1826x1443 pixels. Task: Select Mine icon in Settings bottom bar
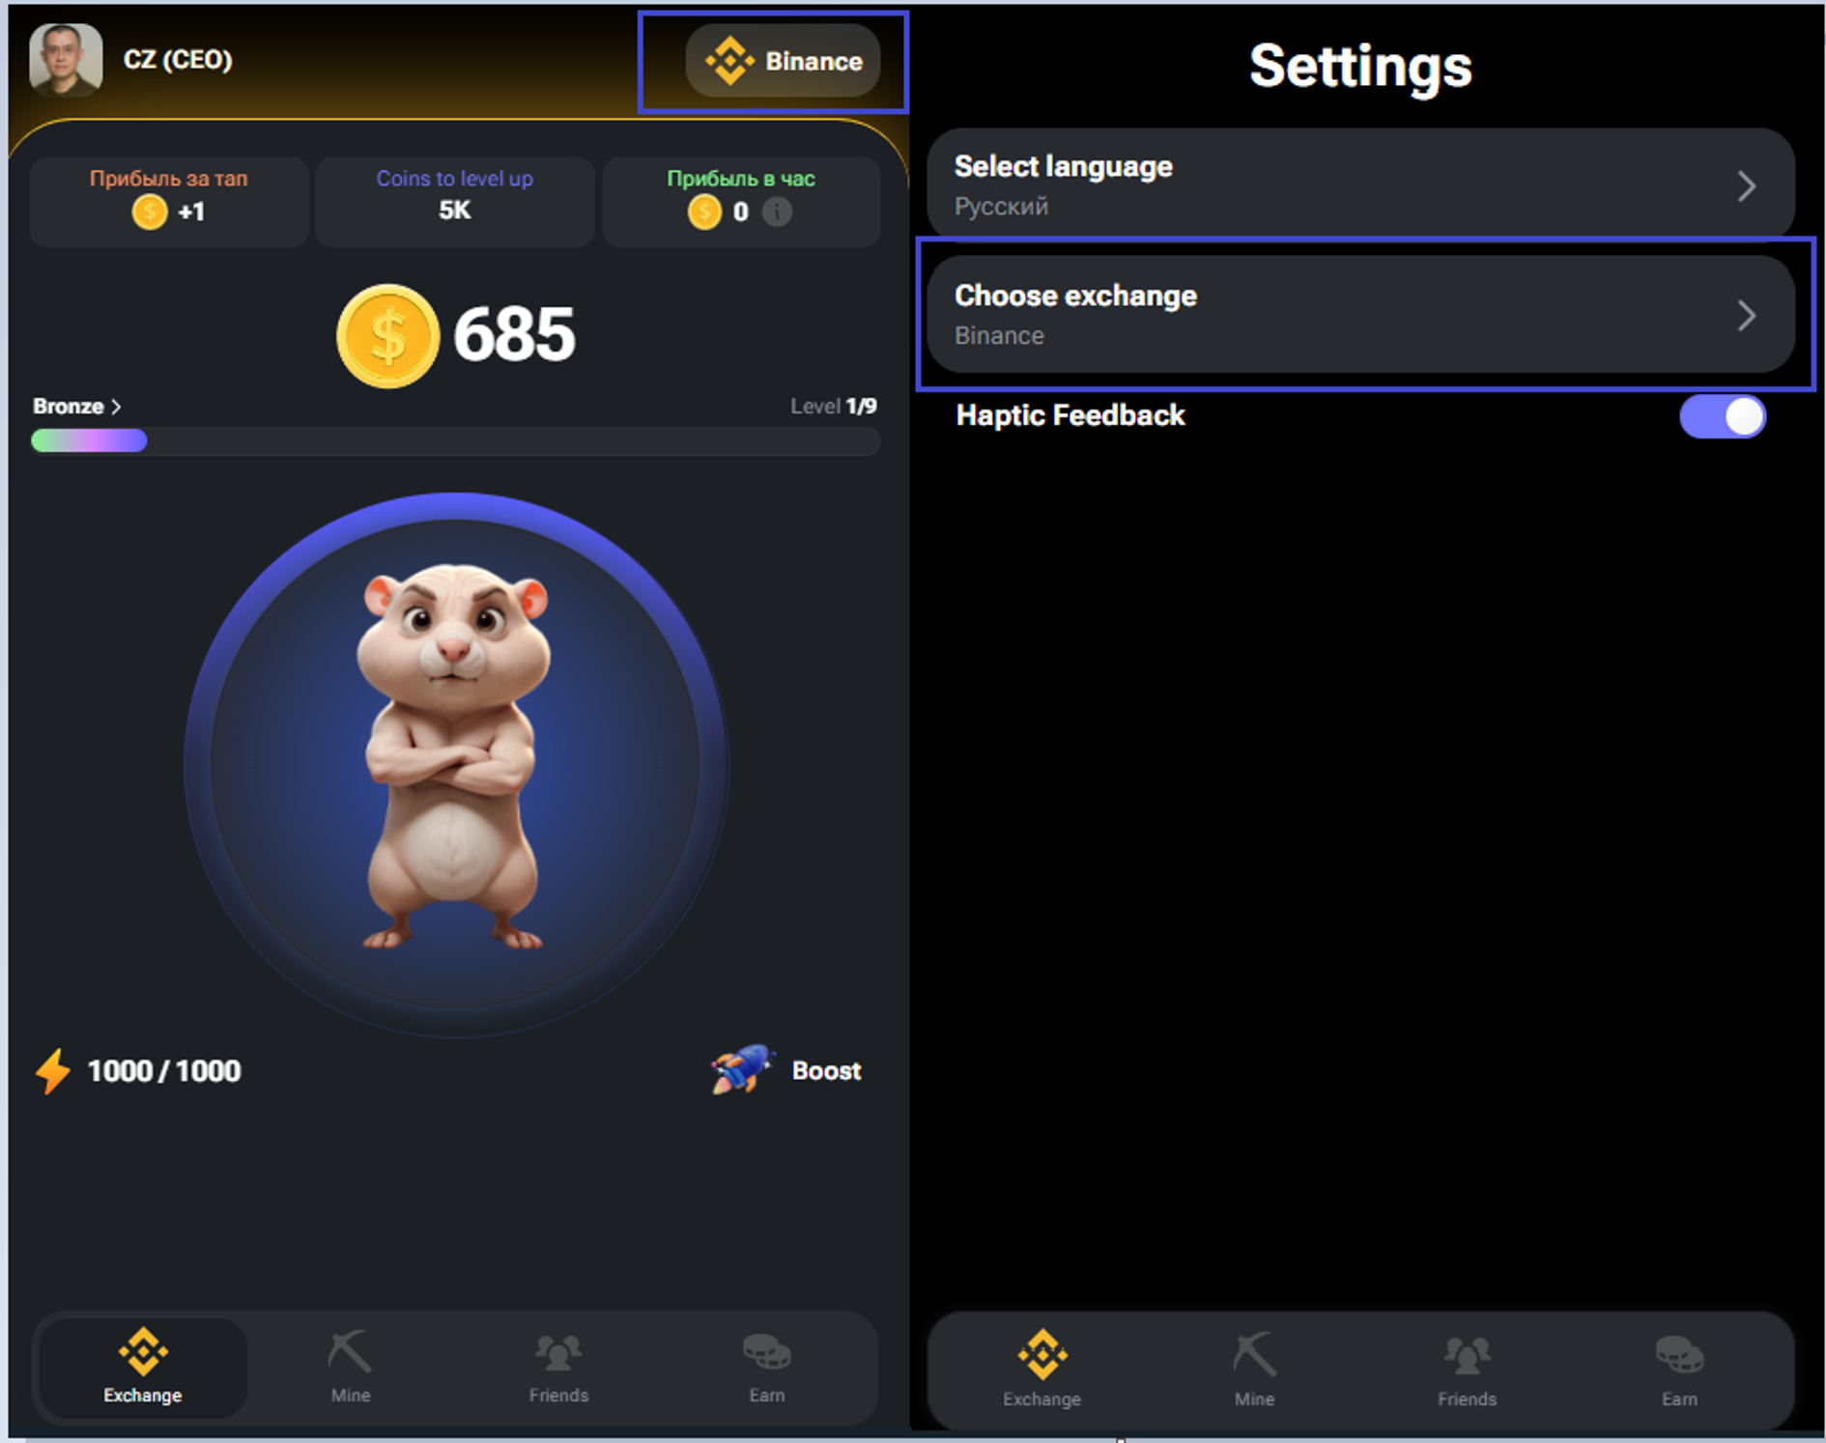click(x=1254, y=1354)
